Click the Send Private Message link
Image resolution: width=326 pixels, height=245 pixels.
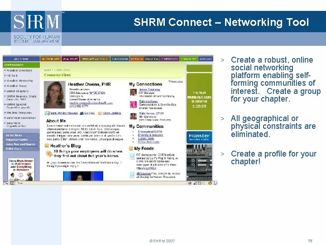click(64, 113)
